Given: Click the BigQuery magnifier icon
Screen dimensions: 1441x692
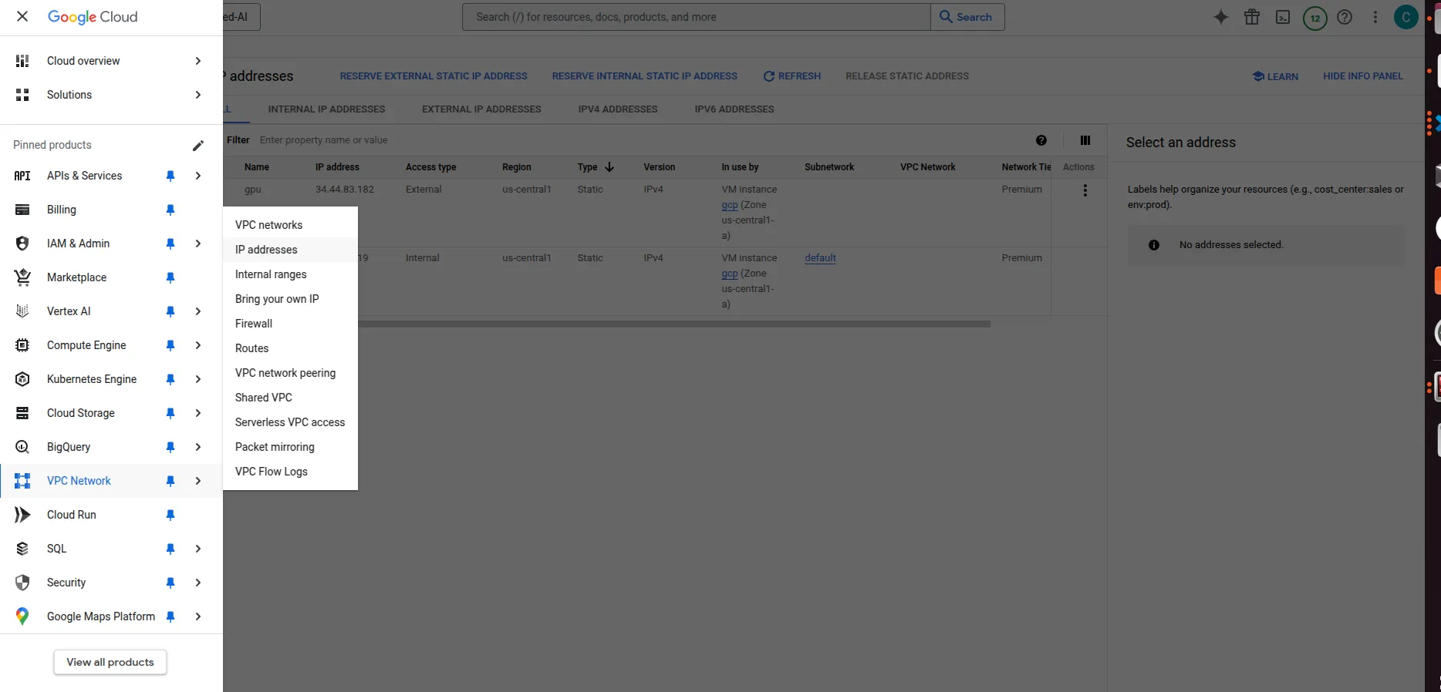Looking at the screenshot, I should (22, 447).
